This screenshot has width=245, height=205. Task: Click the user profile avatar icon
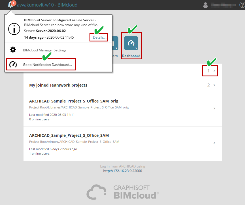coord(205,5)
